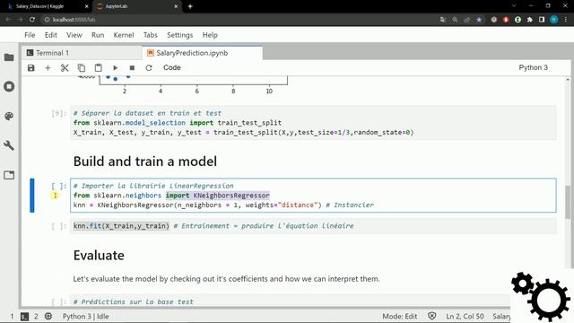This screenshot has width=574, height=323.
Task: Go forward in browser history
Action: pyautogui.click(x=20, y=20)
